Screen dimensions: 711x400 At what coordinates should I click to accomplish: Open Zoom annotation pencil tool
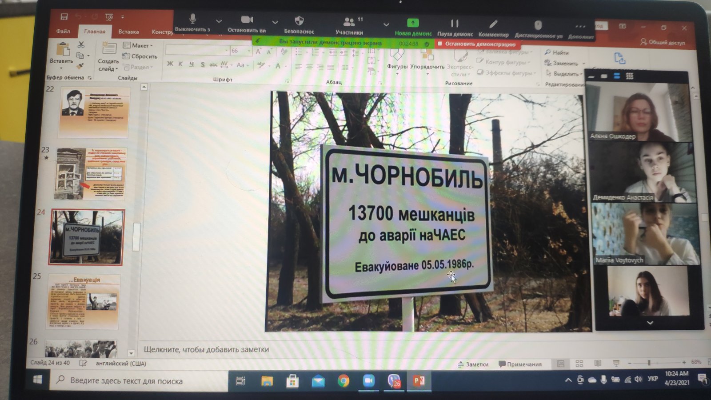click(x=493, y=24)
